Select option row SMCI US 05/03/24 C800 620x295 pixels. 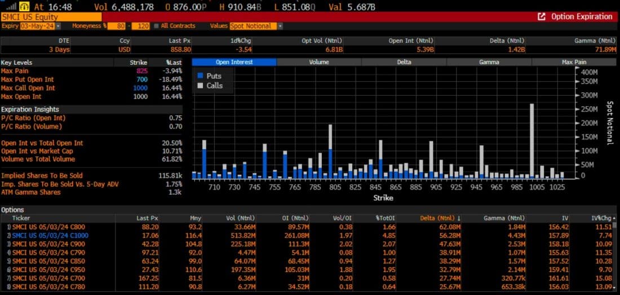[x=307, y=227]
